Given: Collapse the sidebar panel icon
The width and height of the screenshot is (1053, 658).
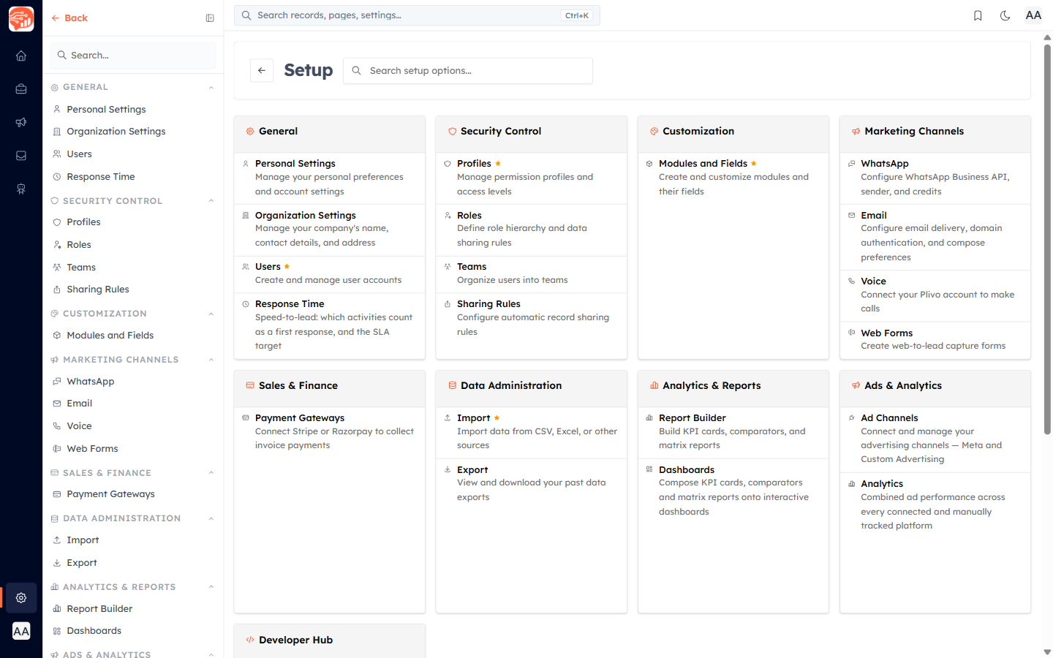Looking at the screenshot, I should [x=210, y=18].
